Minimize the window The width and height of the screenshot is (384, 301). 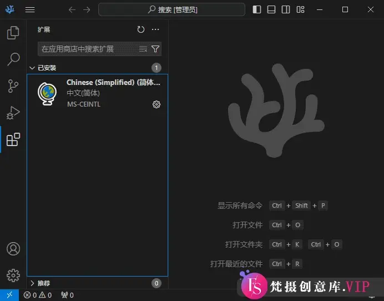tap(320, 9)
